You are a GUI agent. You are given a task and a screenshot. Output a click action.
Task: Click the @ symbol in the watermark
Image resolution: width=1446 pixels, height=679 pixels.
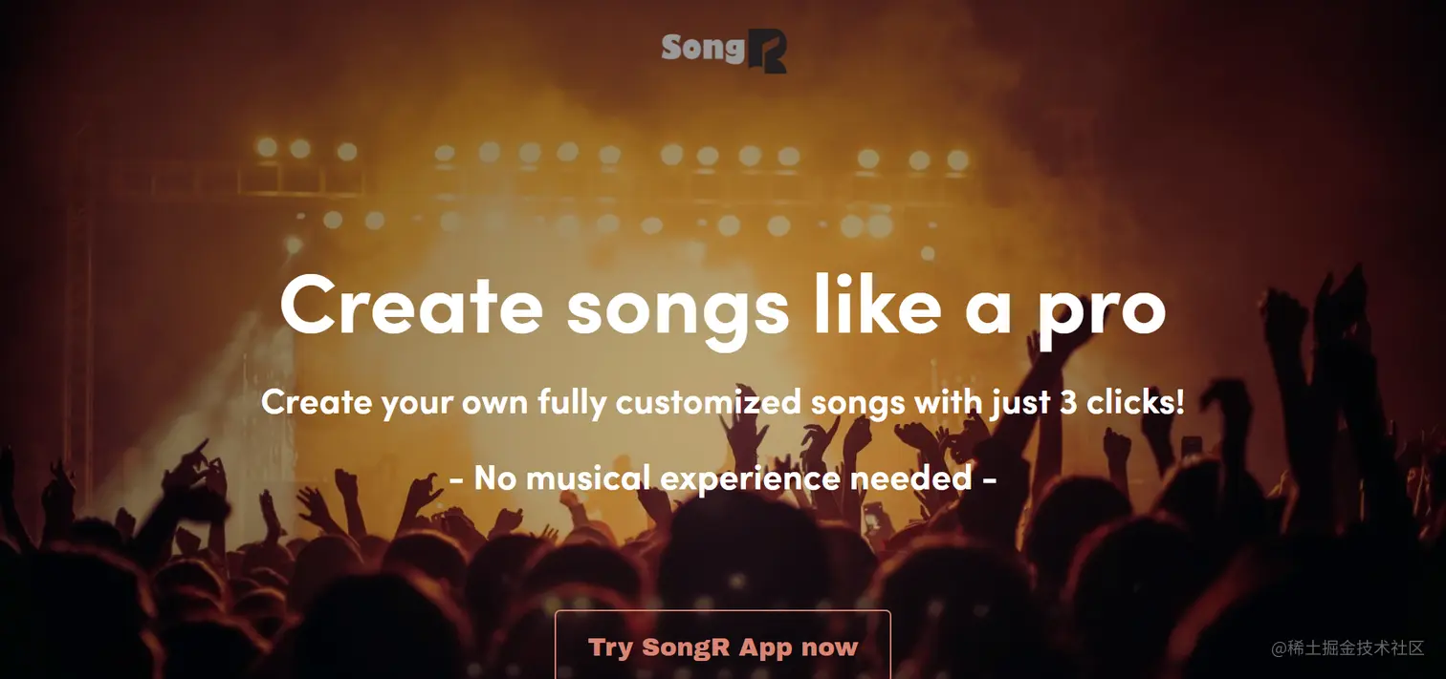coord(1279,648)
